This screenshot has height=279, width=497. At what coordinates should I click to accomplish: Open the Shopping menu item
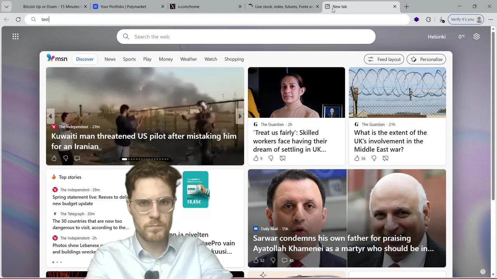pos(234,59)
